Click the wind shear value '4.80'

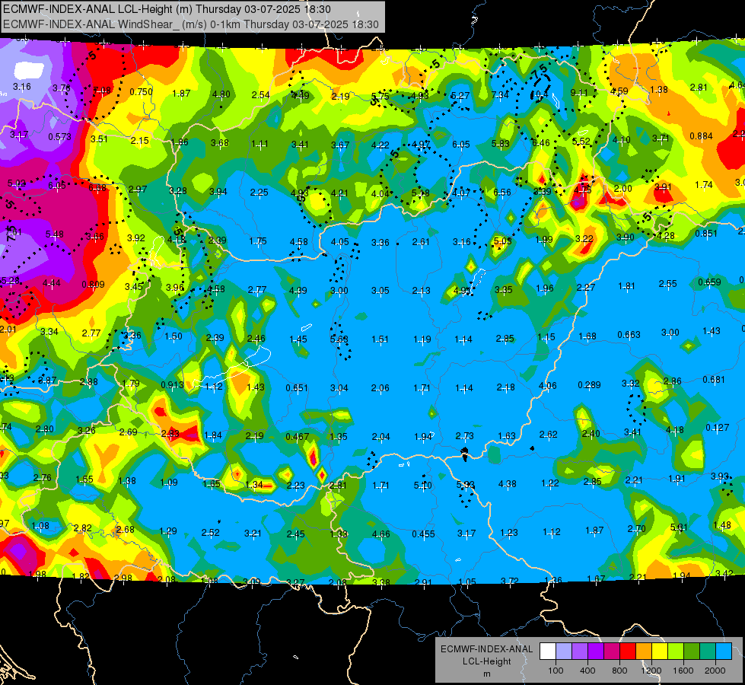pyautogui.click(x=221, y=94)
